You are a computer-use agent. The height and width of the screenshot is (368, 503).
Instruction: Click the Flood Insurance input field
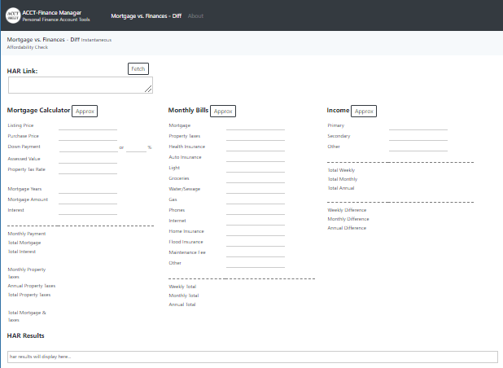[x=255, y=241]
